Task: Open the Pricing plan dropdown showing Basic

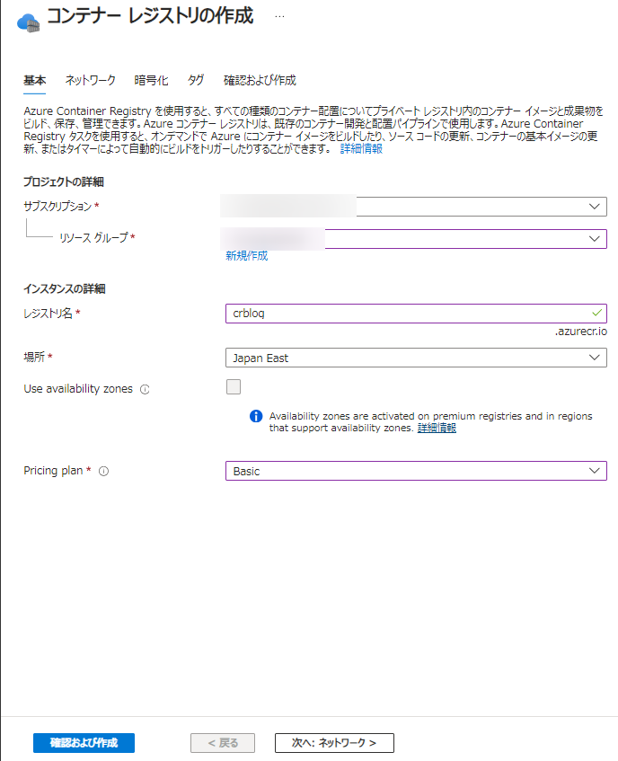Action: (416, 471)
